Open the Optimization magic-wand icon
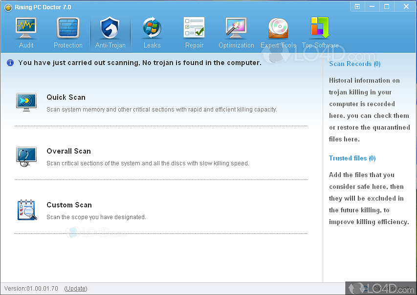 236,28
